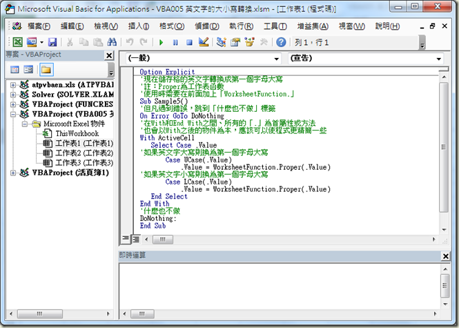Click the View Microsoft Excel toolbar icon
The image size is (459, 328).
pyautogui.click(x=17, y=42)
